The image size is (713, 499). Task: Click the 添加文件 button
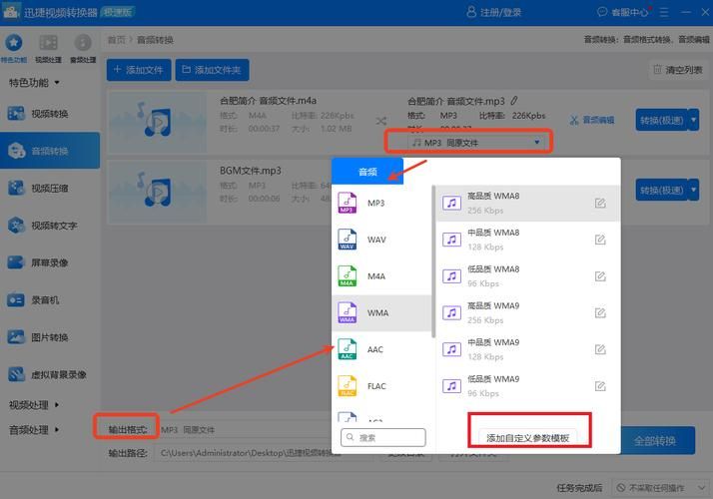coord(139,70)
